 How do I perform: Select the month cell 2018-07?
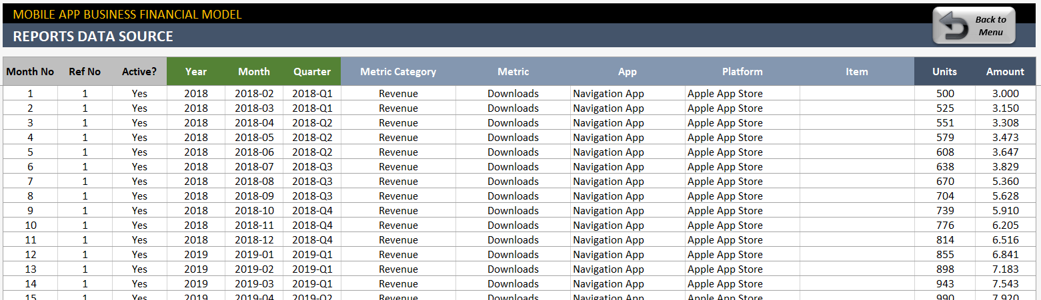[x=254, y=167]
